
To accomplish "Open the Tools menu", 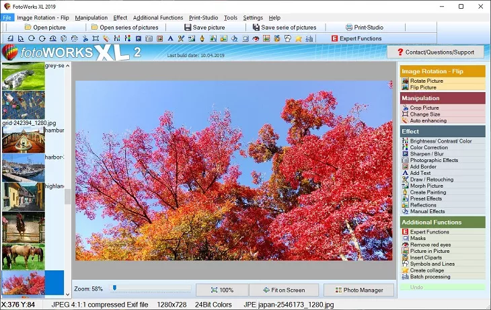I will tap(231, 18).
